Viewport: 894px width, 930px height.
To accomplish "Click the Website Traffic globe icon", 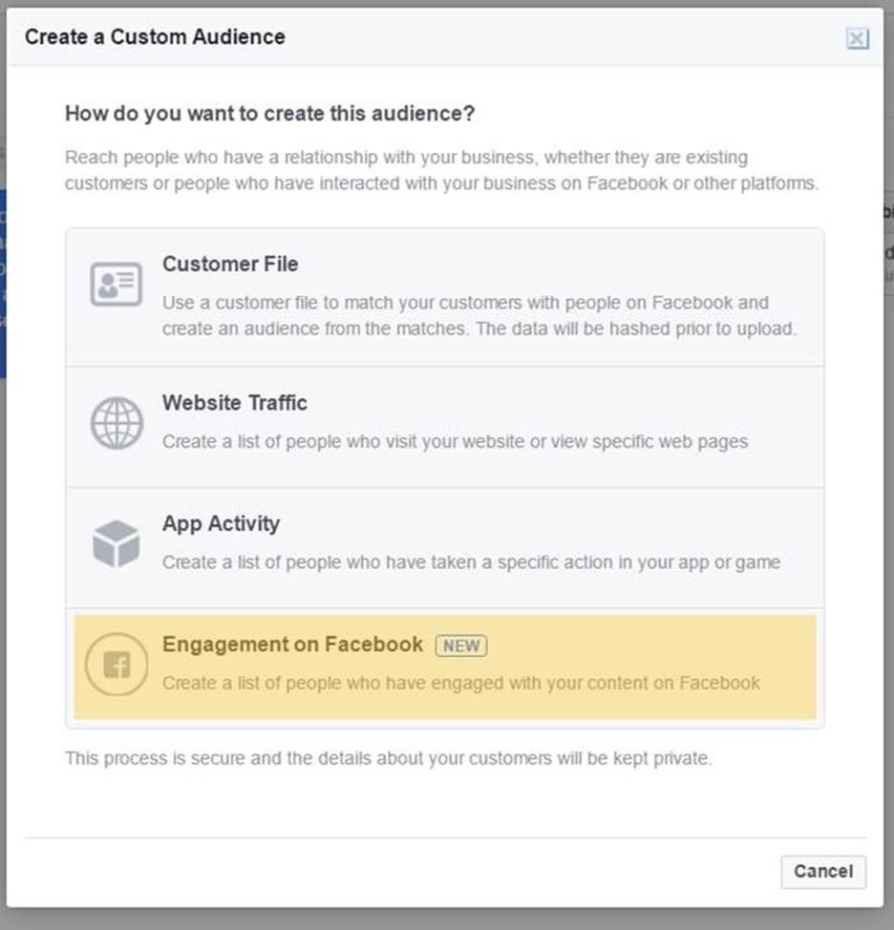I will pos(116,423).
